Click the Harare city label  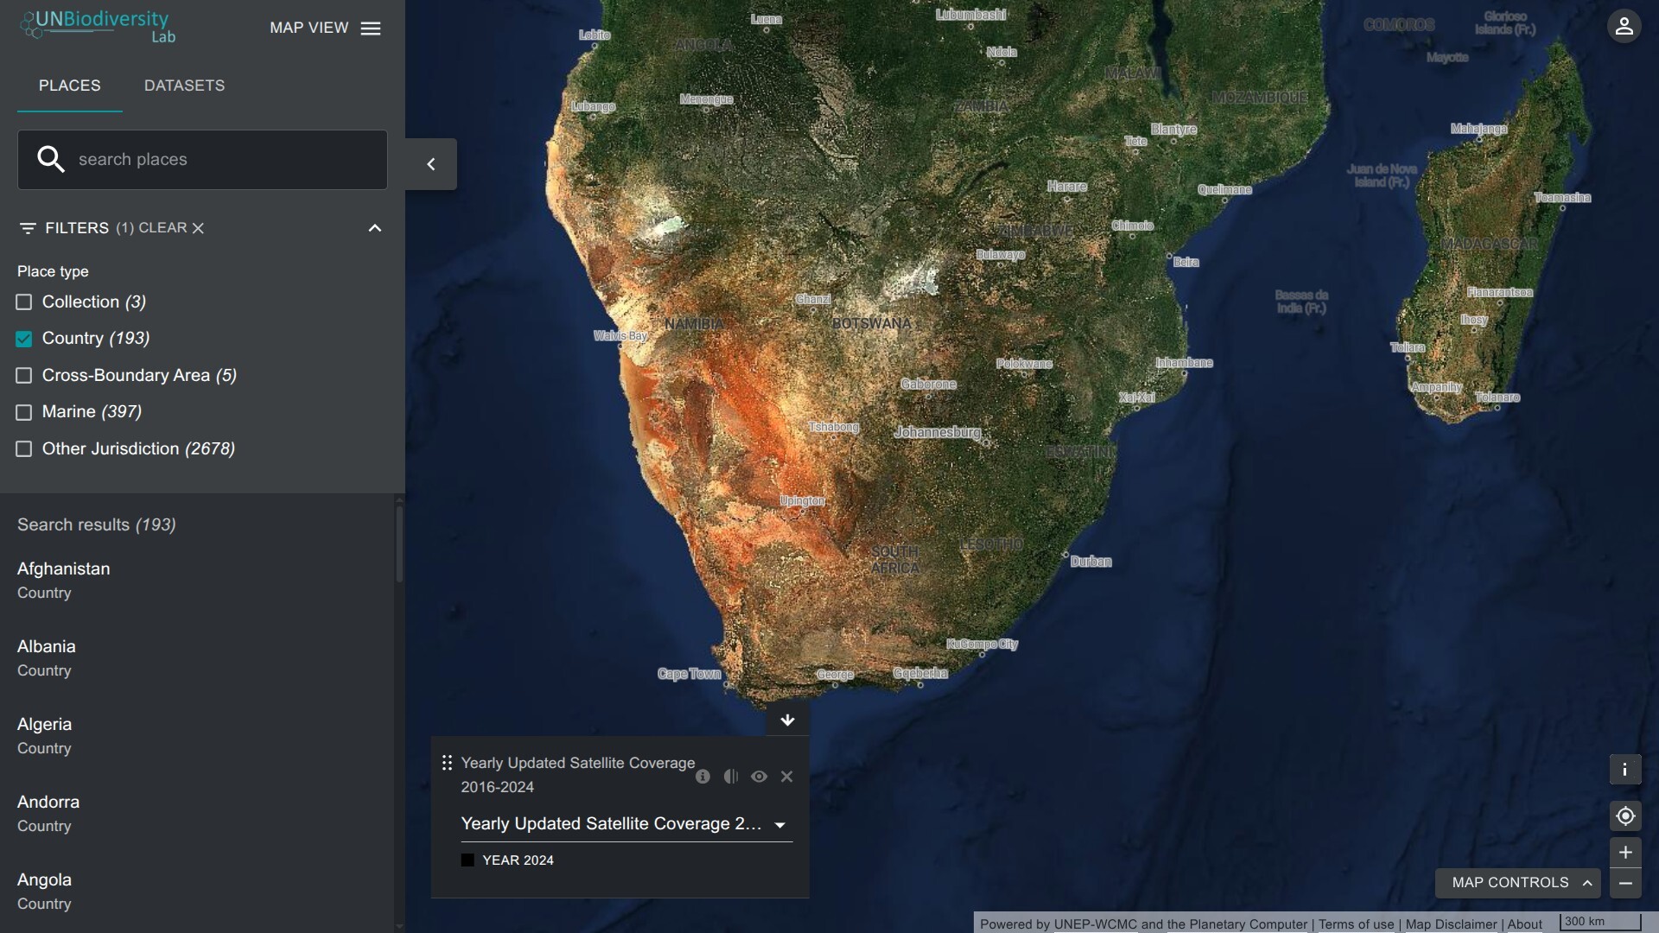tap(1067, 187)
